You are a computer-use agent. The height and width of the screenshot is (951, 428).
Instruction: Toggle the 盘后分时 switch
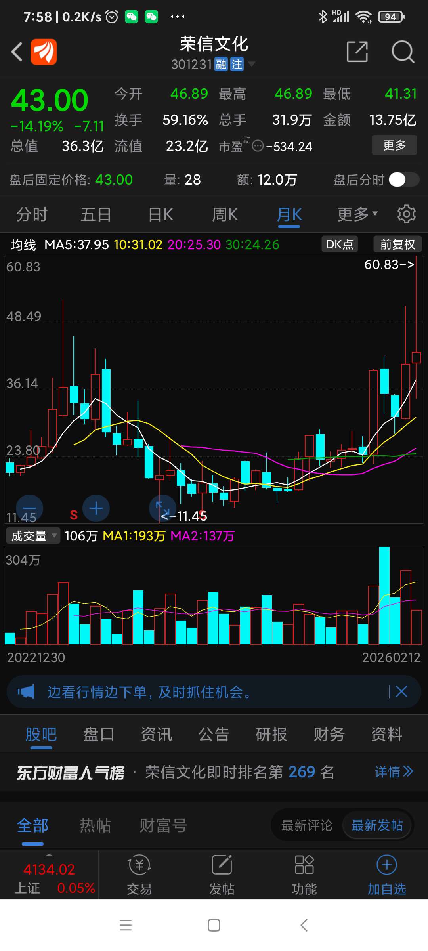(403, 180)
